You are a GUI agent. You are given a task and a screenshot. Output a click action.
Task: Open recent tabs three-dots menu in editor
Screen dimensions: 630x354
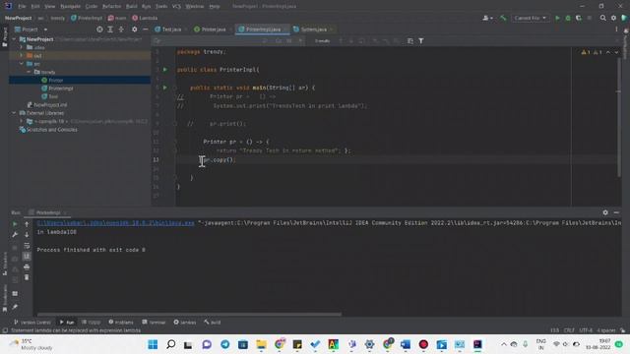[x=616, y=29]
